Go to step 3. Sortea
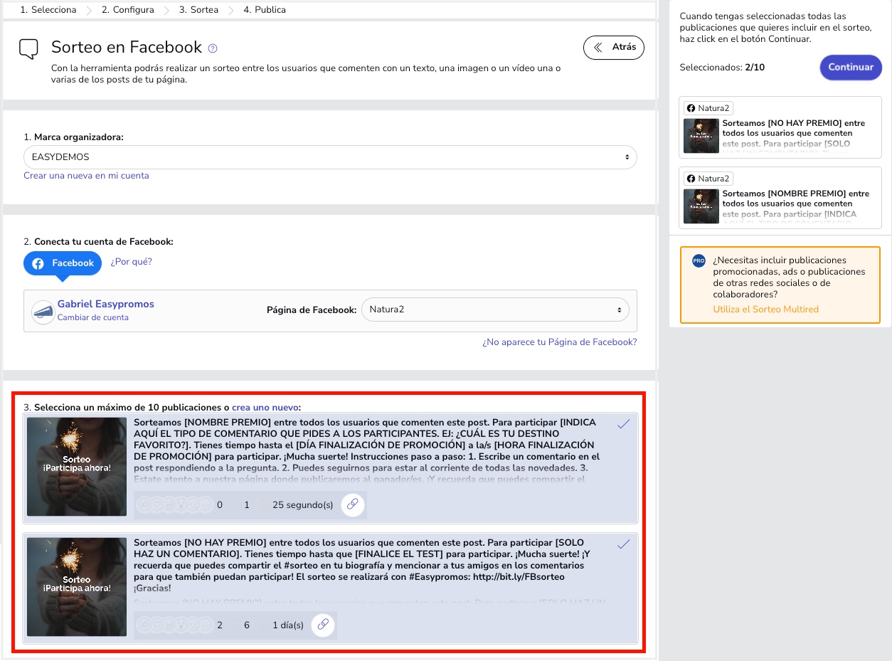This screenshot has width=892, height=661. pyautogui.click(x=198, y=10)
